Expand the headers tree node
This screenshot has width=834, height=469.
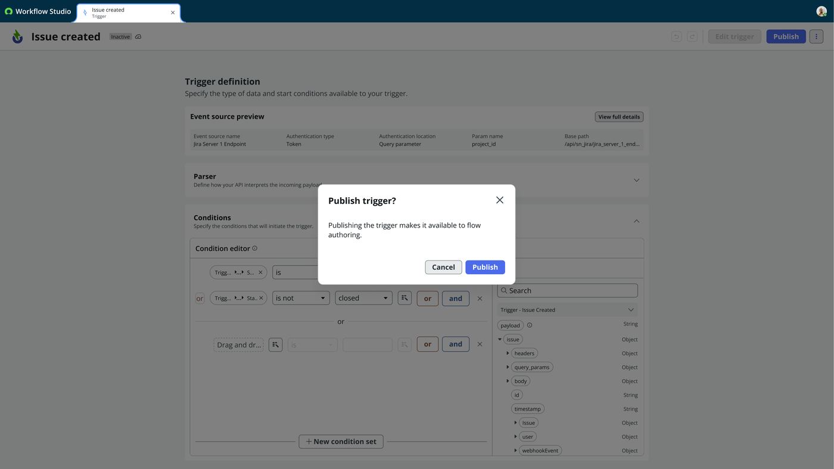point(508,353)
